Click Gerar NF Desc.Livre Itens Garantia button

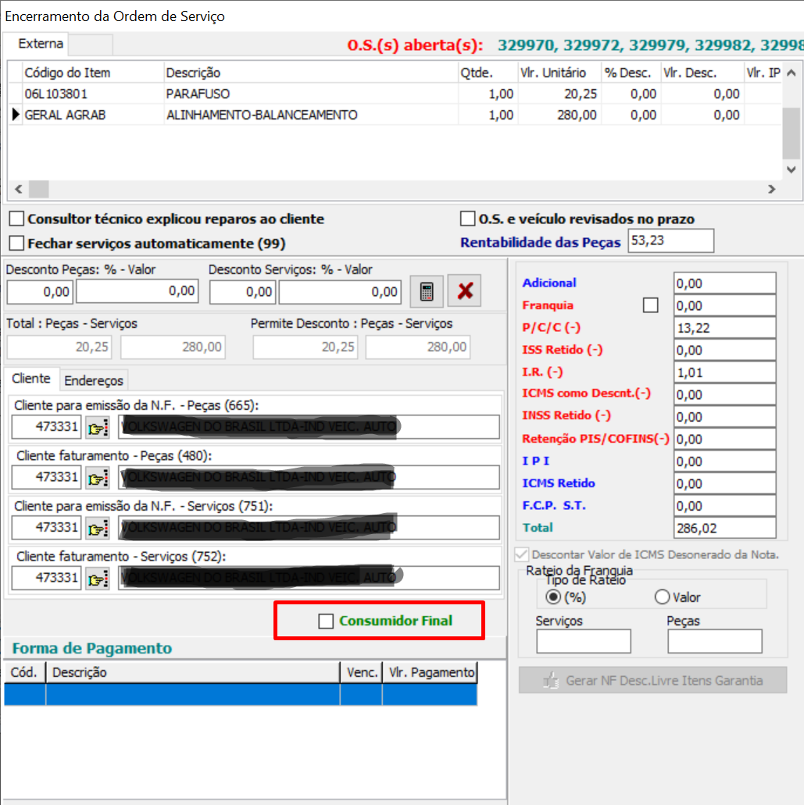[x=652, y=680]
